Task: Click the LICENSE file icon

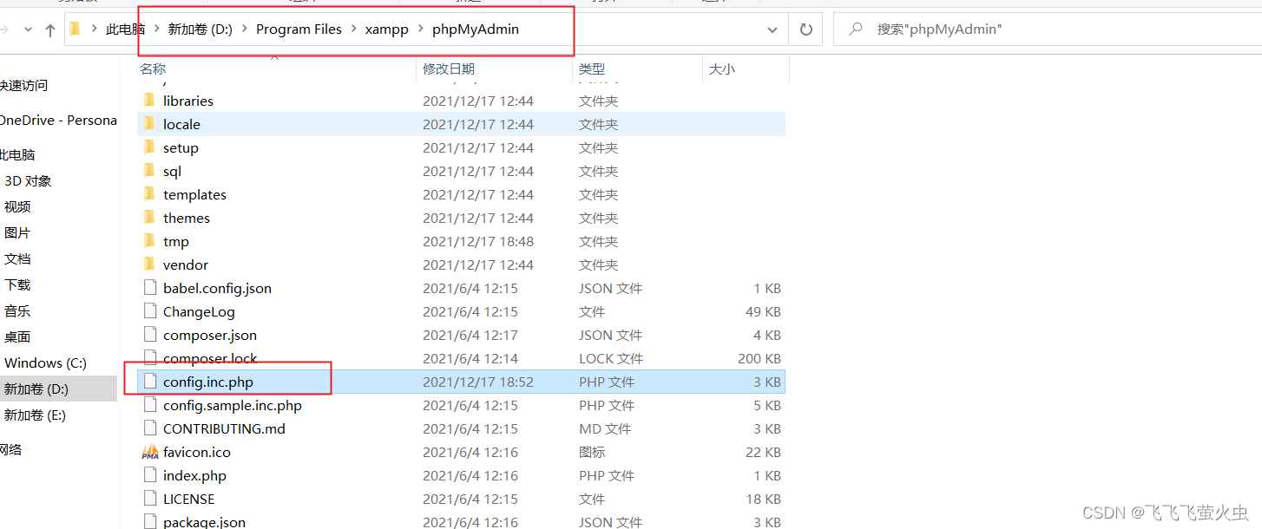Action: click(x=149, y=499)
